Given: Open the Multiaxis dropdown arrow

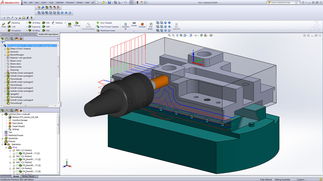Looking at the screenshot, I should 65,23.
